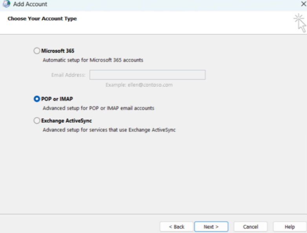Click the 'Email Address:' label
The height and width of the screenshot is (233, 307).
pos(68,75)
